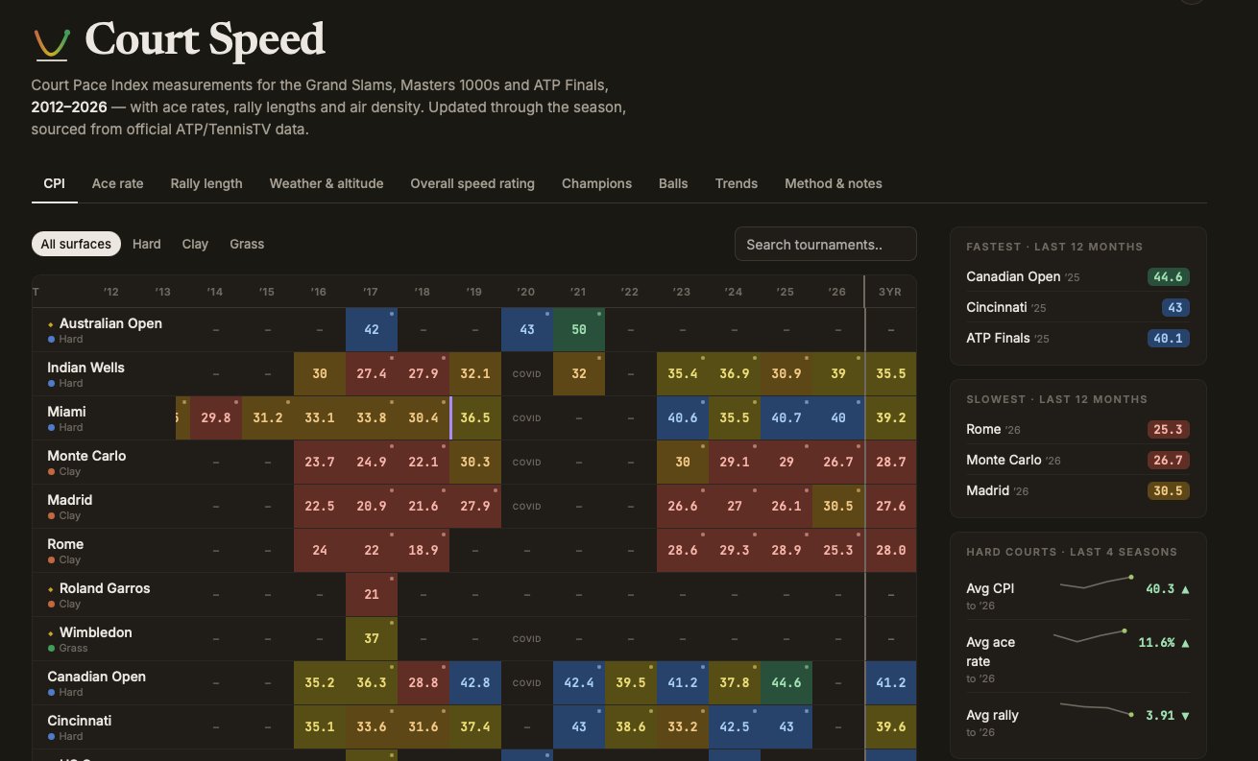Click the COVID label in Wimbledon row
This screenshot has height=761, width=1258.
pyautogui.click(x=527, y=639)
